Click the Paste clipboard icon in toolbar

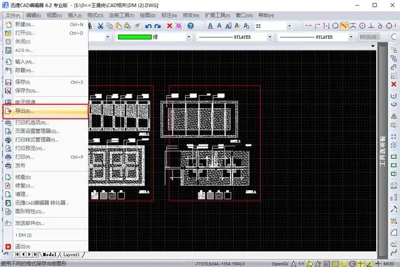tap(118, 26)
